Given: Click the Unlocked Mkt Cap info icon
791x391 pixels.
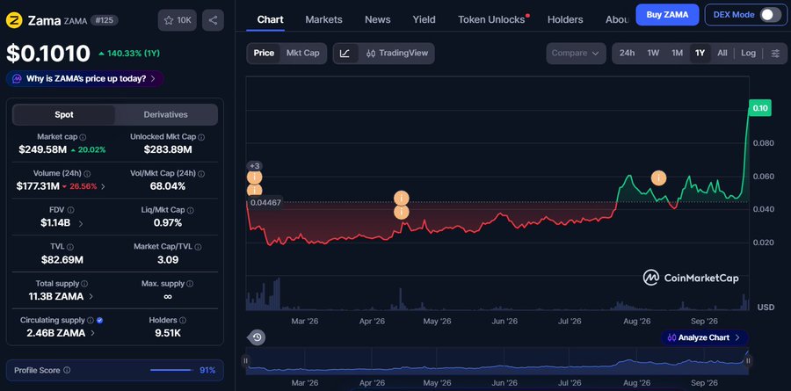Looking at the screenshot, I should [201, 137].
